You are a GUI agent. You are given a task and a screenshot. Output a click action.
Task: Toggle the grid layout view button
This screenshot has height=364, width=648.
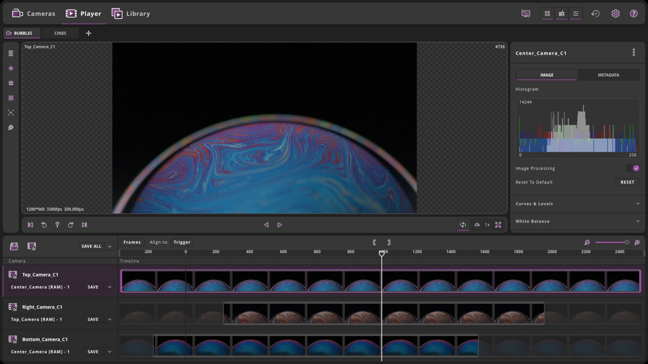(547, 14)
